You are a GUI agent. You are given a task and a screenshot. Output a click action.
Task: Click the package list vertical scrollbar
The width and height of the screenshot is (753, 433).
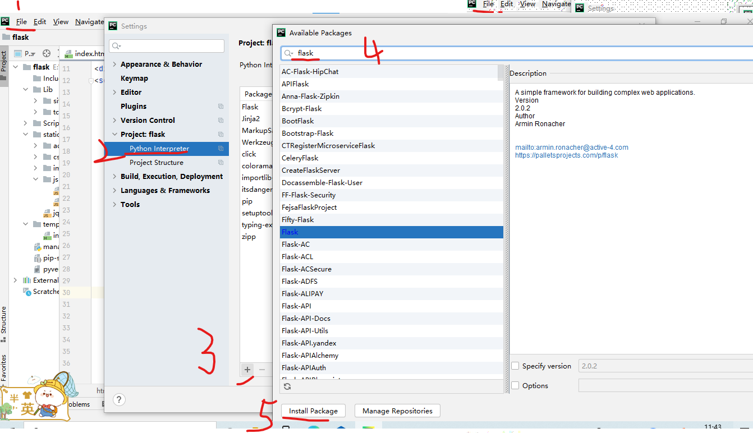click(501, 73)
